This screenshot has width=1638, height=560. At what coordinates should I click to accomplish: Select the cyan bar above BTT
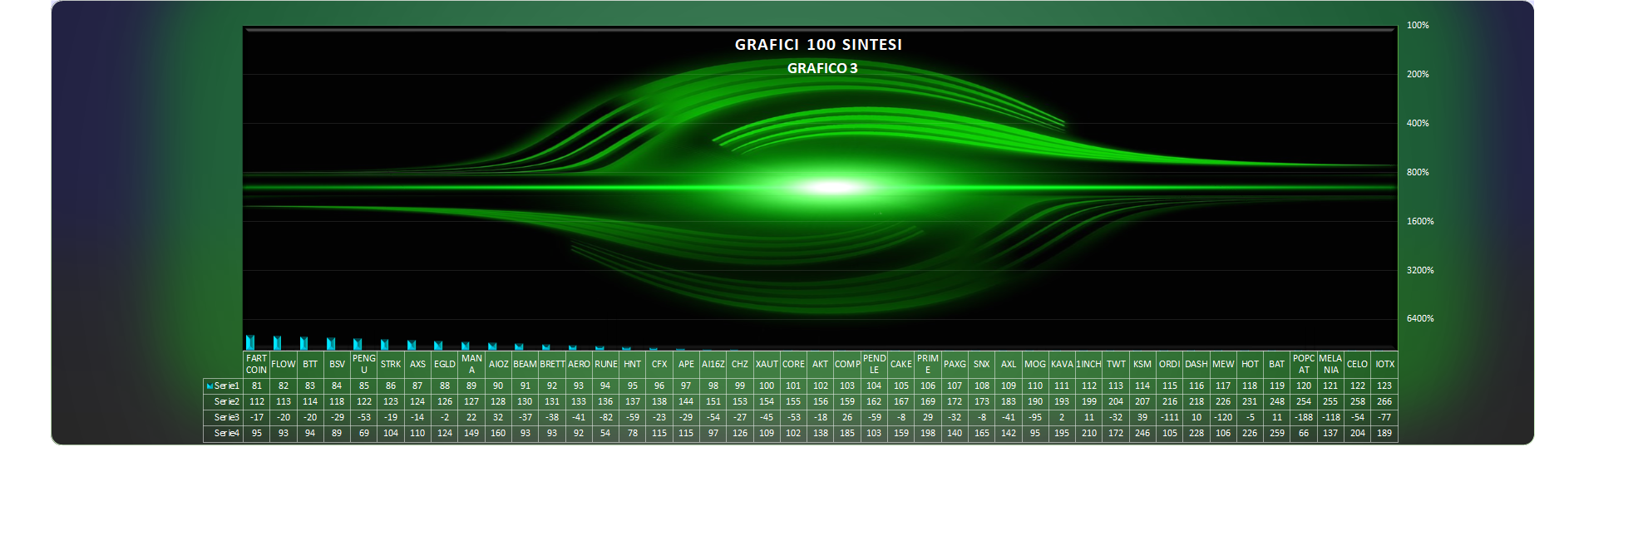304,343
